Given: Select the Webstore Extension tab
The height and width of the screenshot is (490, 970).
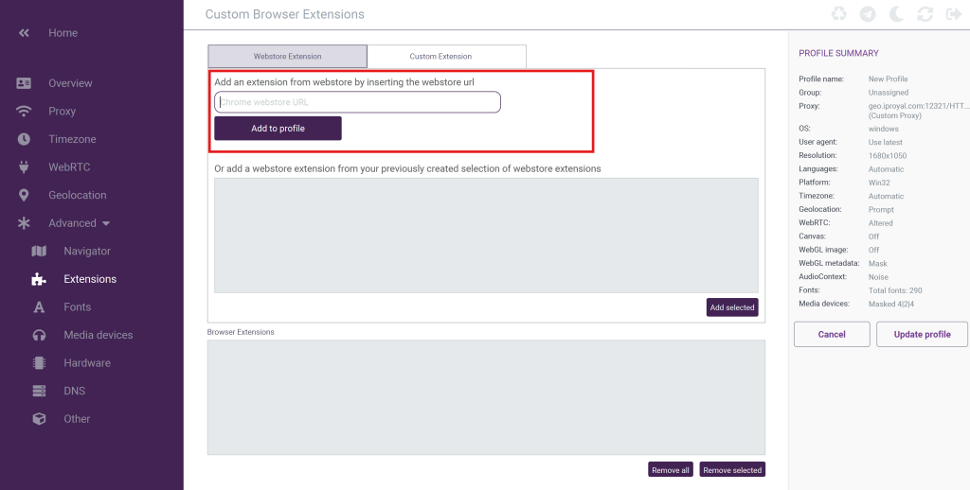Looking at the screenshot, I should (x=287, y=57).
